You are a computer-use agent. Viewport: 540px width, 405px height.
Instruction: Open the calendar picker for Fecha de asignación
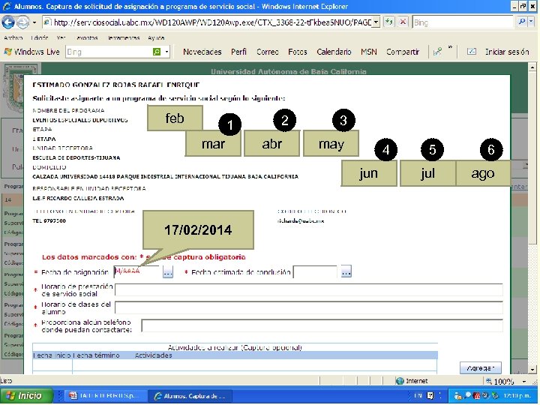coord(168,272)
